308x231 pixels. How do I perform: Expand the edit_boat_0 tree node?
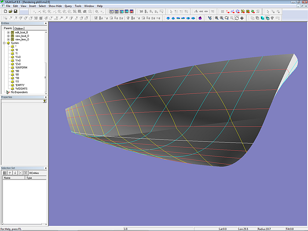coord(8,33)
